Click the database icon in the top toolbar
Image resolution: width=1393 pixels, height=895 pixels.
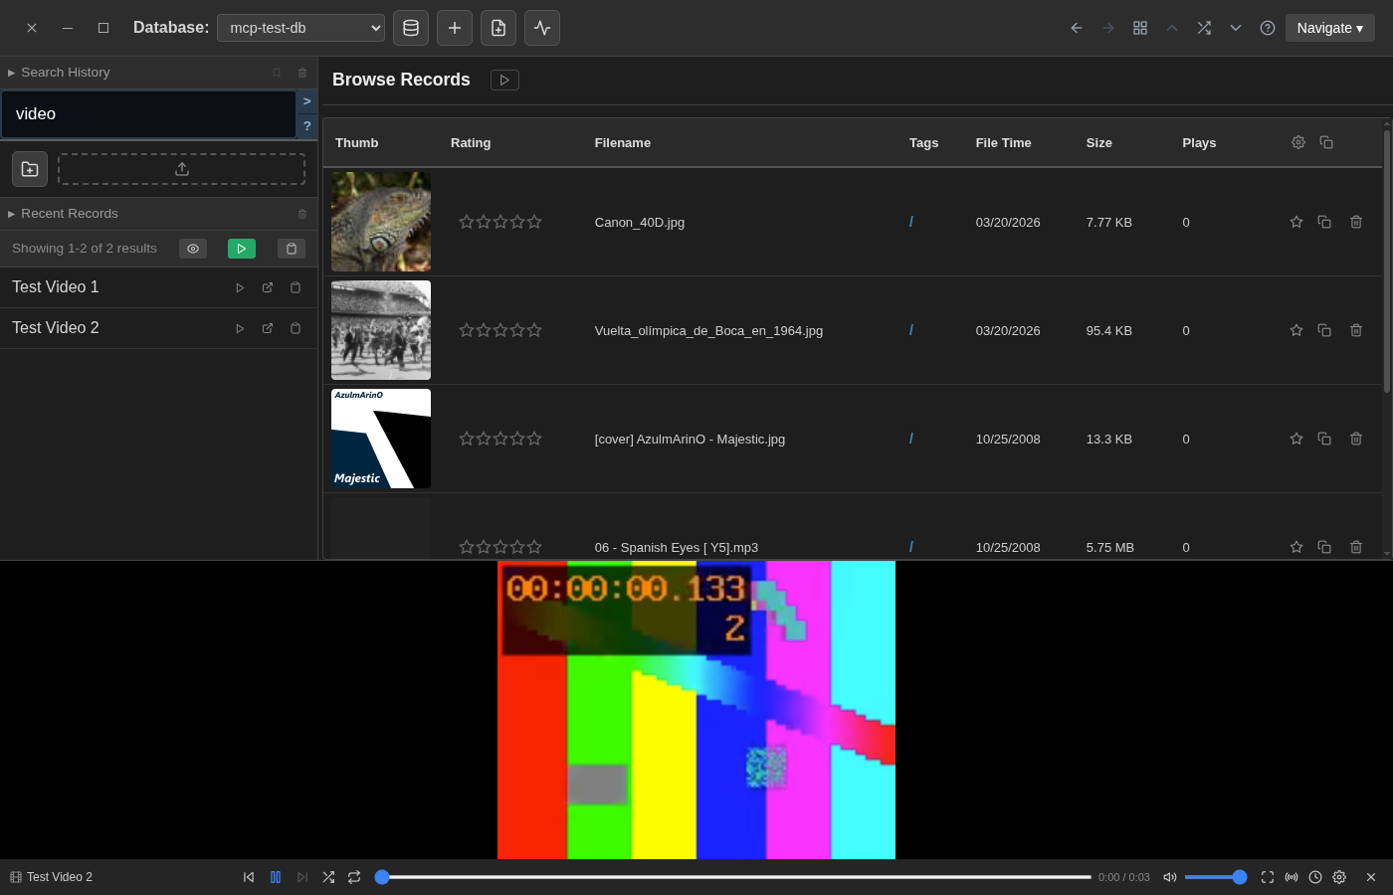[411, 28]
